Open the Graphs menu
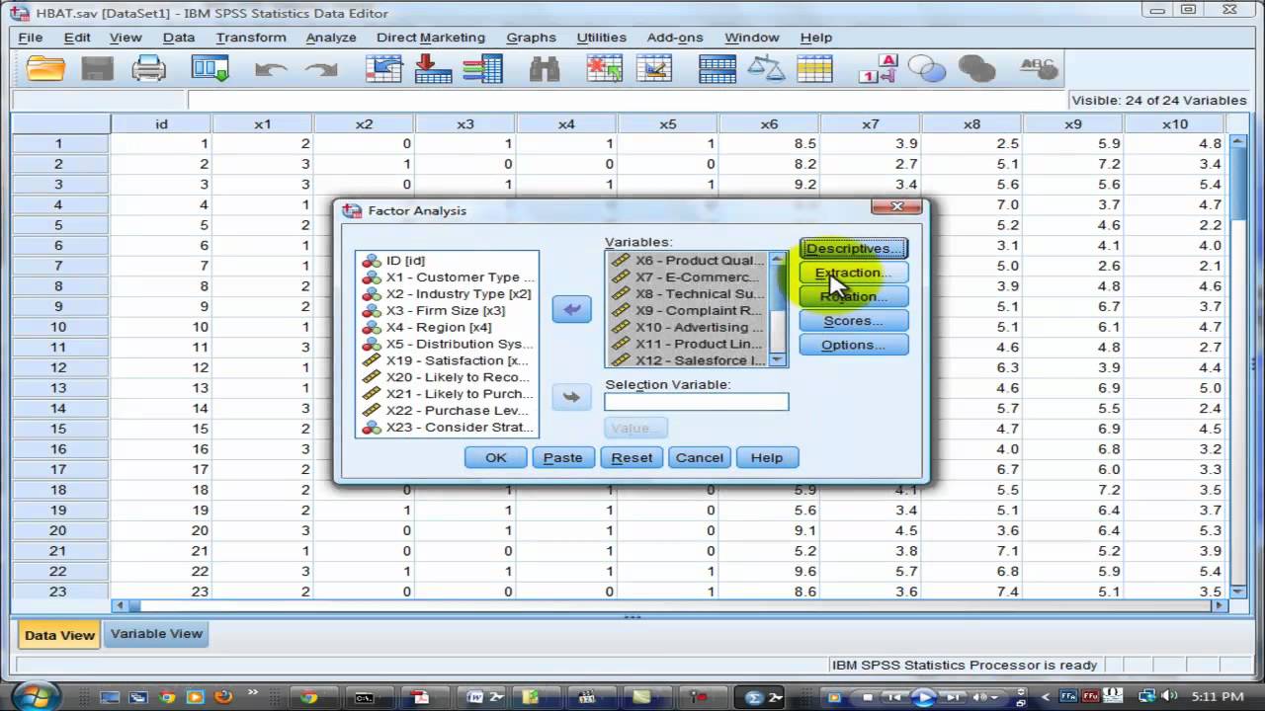This screenshot has width=1265, height=711. click(x=532, y=38)
